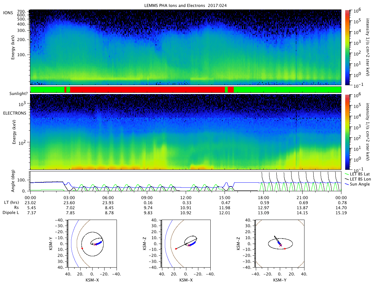Click the red marker in KSM-X/KSM-Y plot
Screen dimensions: 379x284
coord(82,249)
